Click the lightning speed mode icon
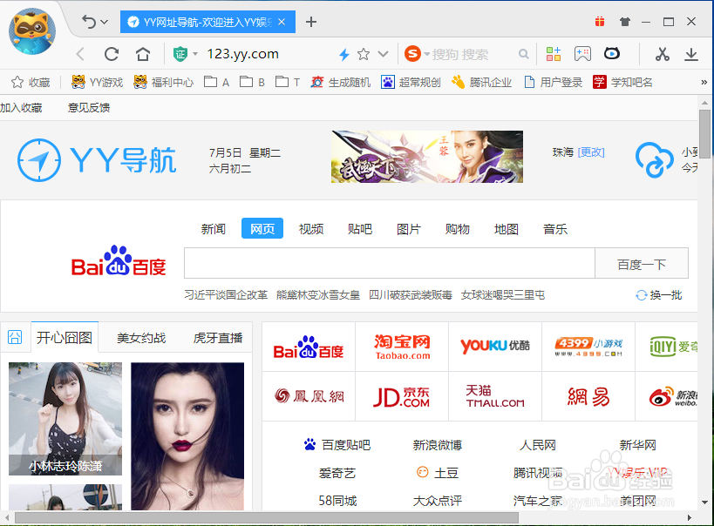Screen dimensions: 714x526 (344, 53)
